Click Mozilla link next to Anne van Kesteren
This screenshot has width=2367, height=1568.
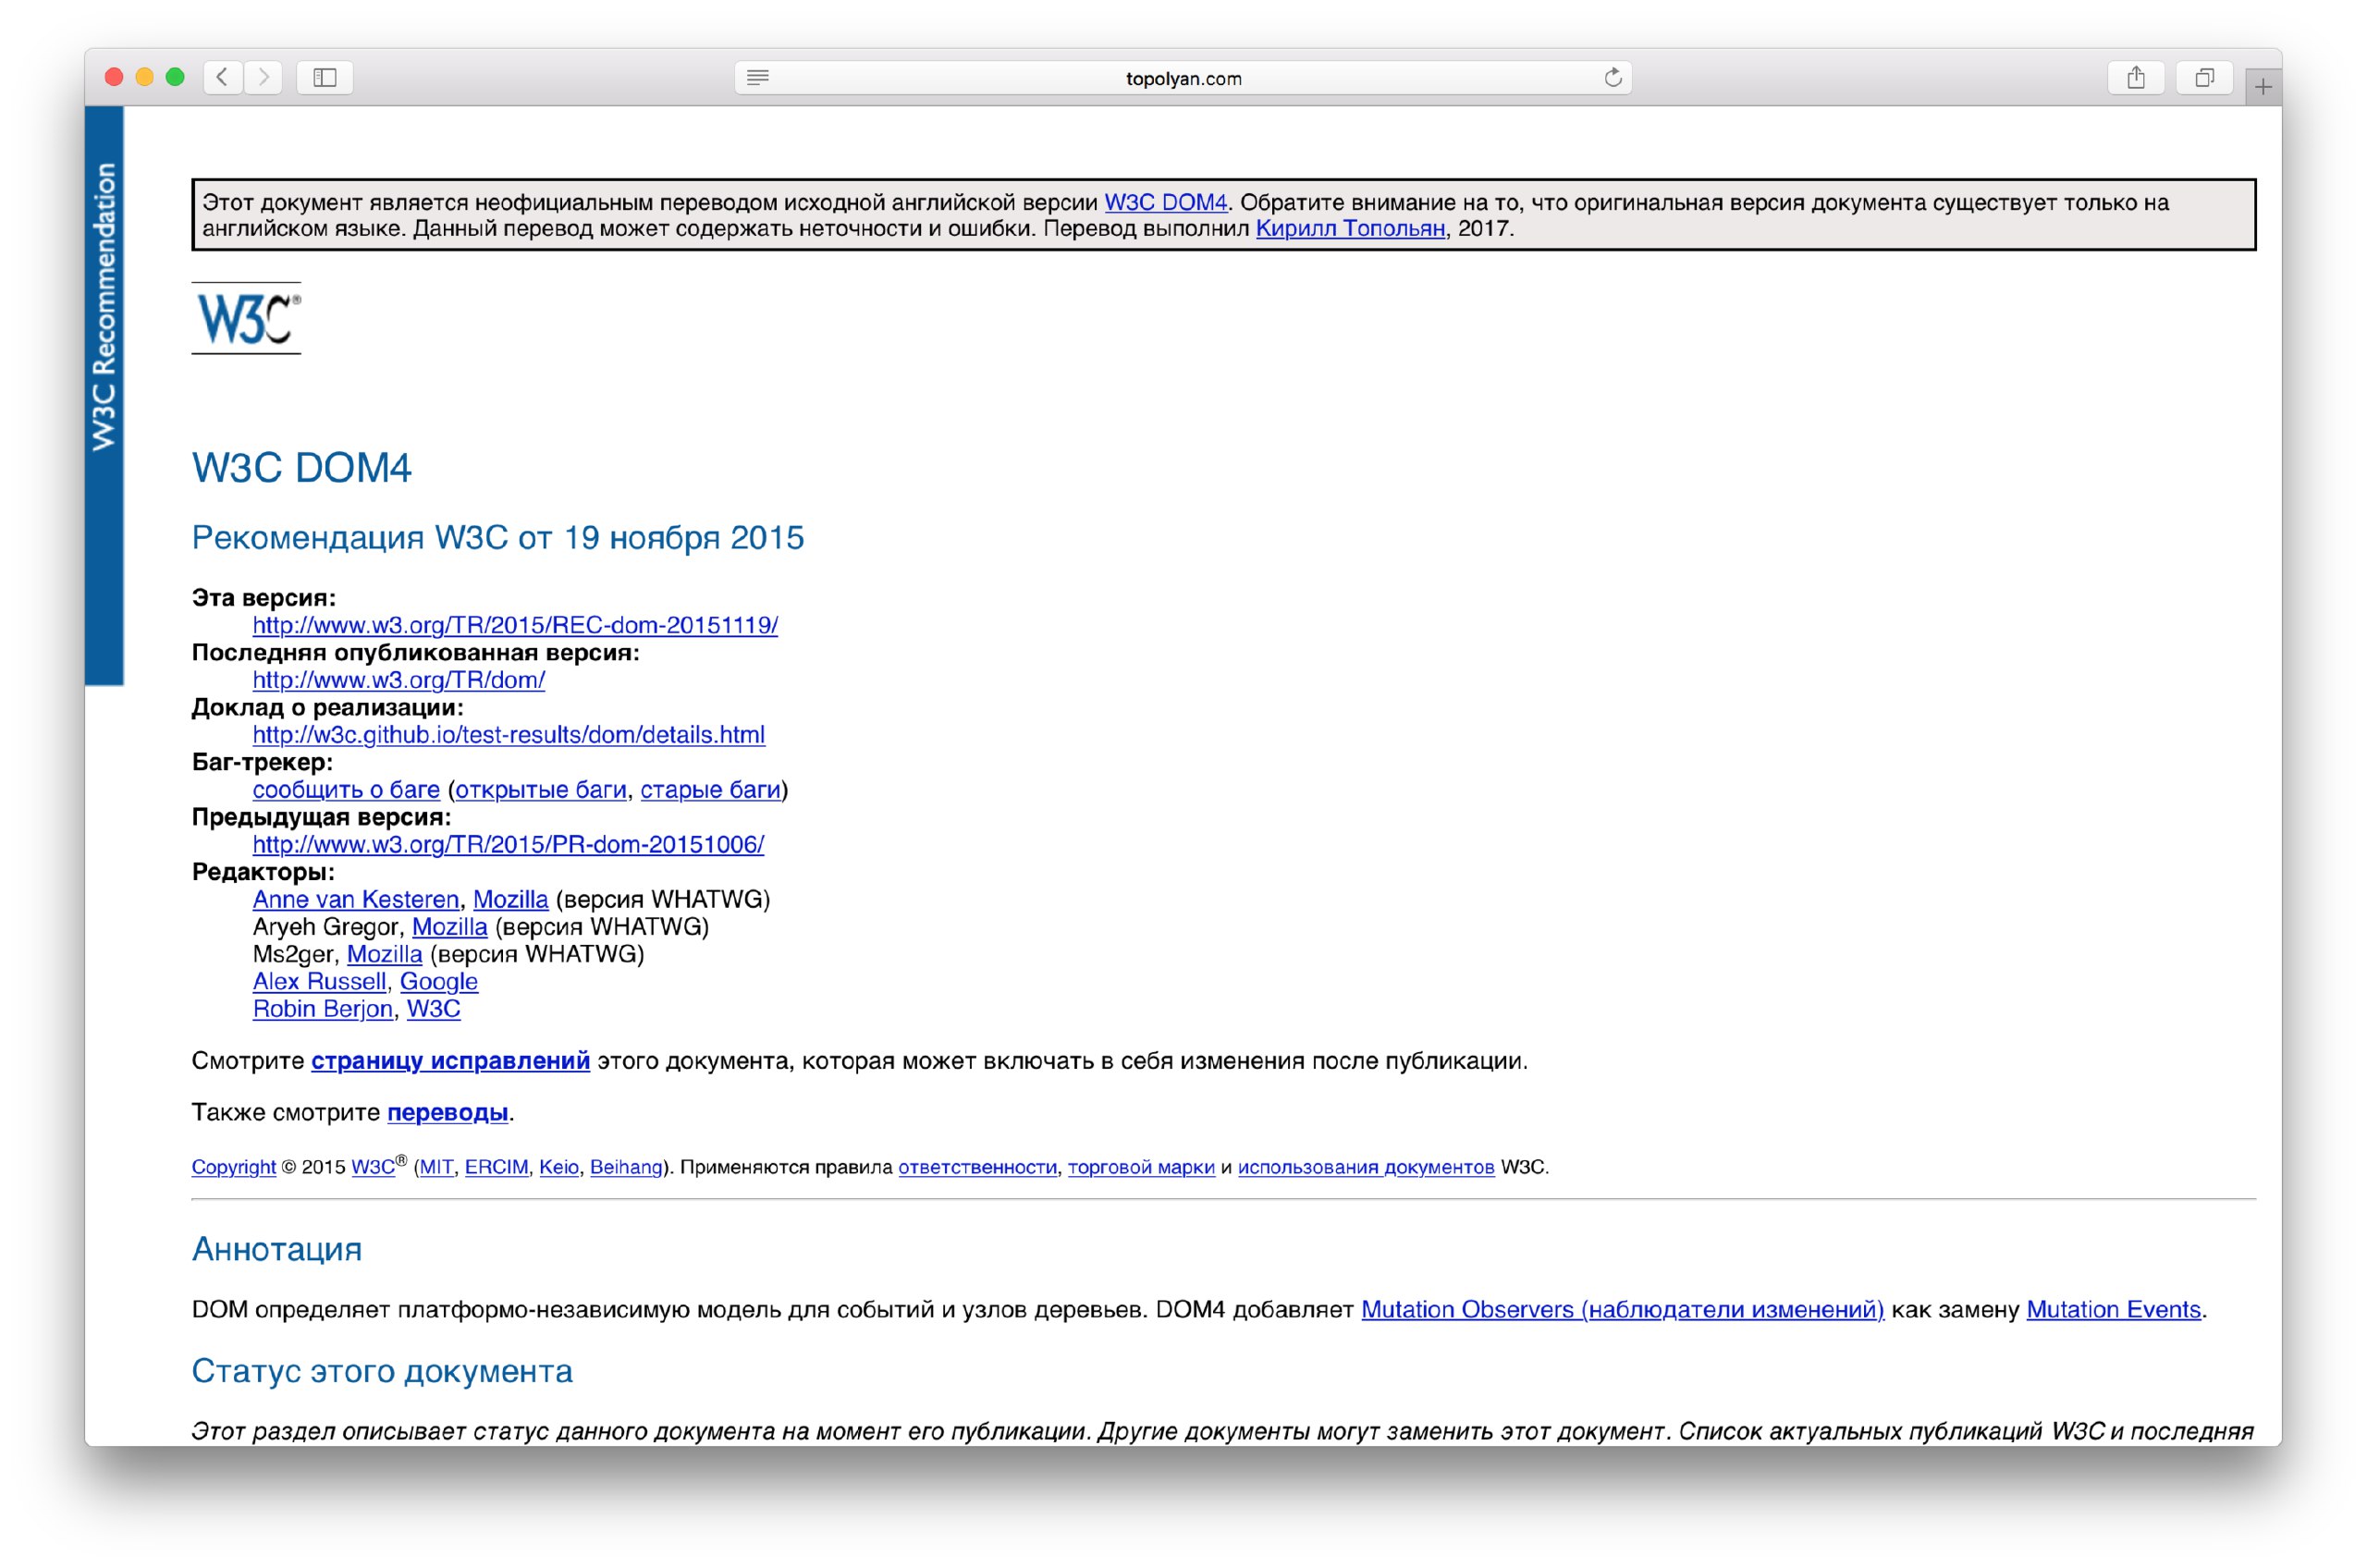[511, 899]
